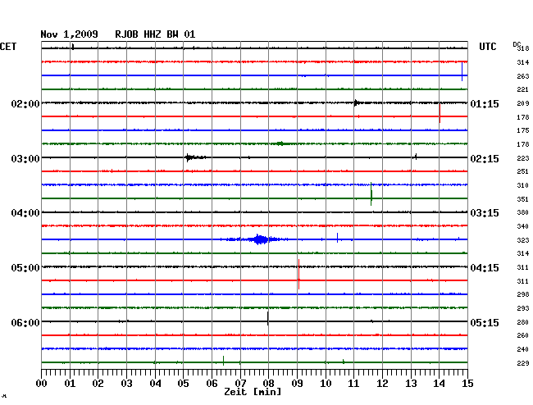The image size is (533, 405).
Task: Click the DC value 229
Action: pyautogui.click(x=523, y=363)
